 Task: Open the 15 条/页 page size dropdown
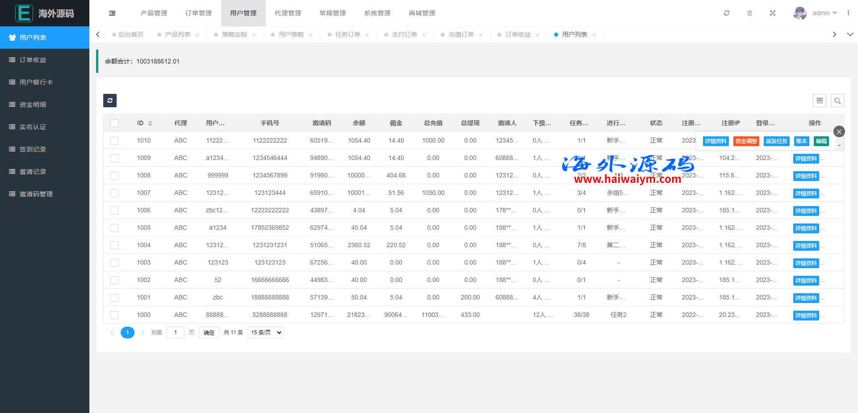[266, 333]
